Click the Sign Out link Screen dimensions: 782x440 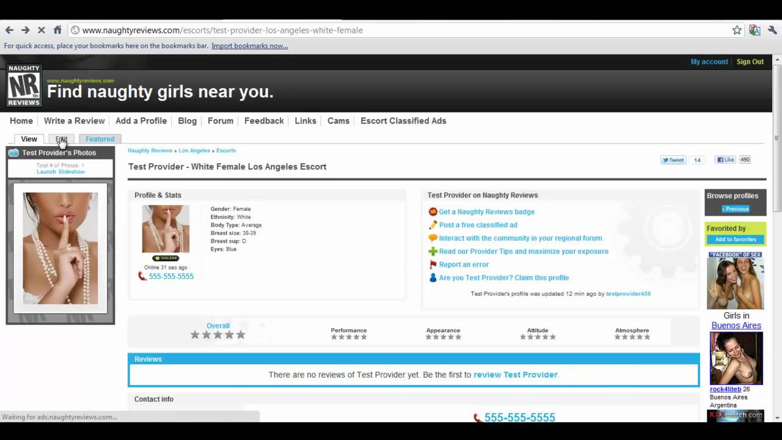coord(750,62)
